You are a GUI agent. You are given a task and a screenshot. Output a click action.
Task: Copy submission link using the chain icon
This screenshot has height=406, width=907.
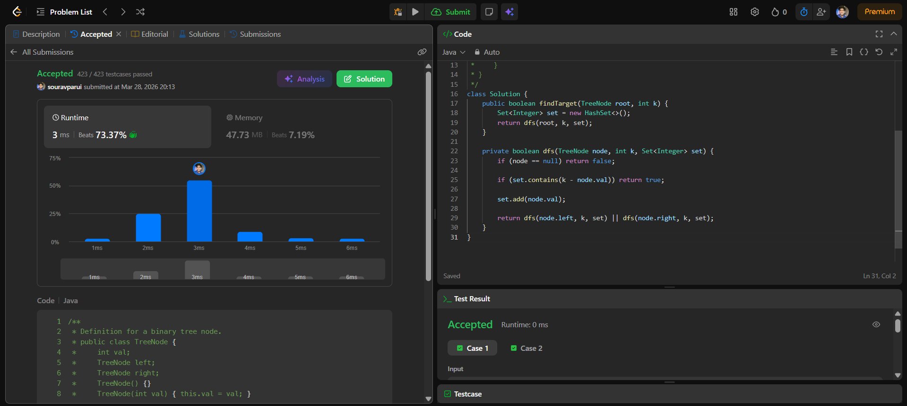422,52
